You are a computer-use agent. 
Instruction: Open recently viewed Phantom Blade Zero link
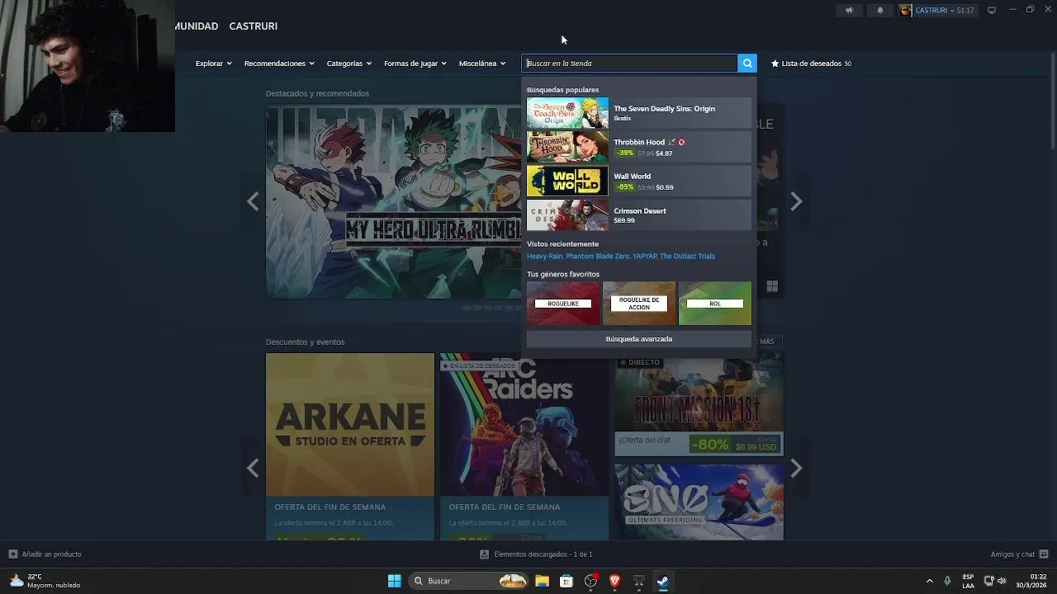tap(597, 257)
